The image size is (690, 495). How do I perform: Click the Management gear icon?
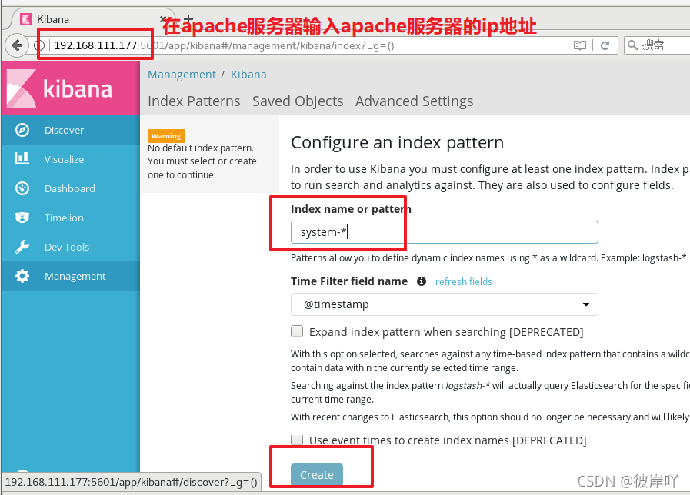[x=22, y=276]
